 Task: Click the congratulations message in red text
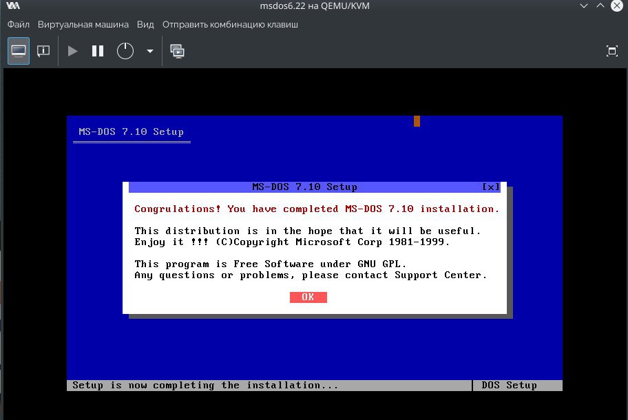[x=317, y=209]
